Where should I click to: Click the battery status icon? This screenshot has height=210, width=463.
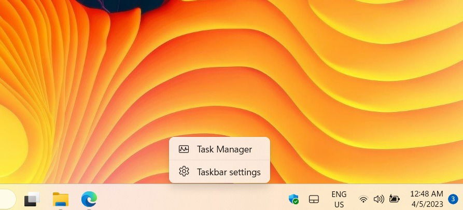coord(394,199)
